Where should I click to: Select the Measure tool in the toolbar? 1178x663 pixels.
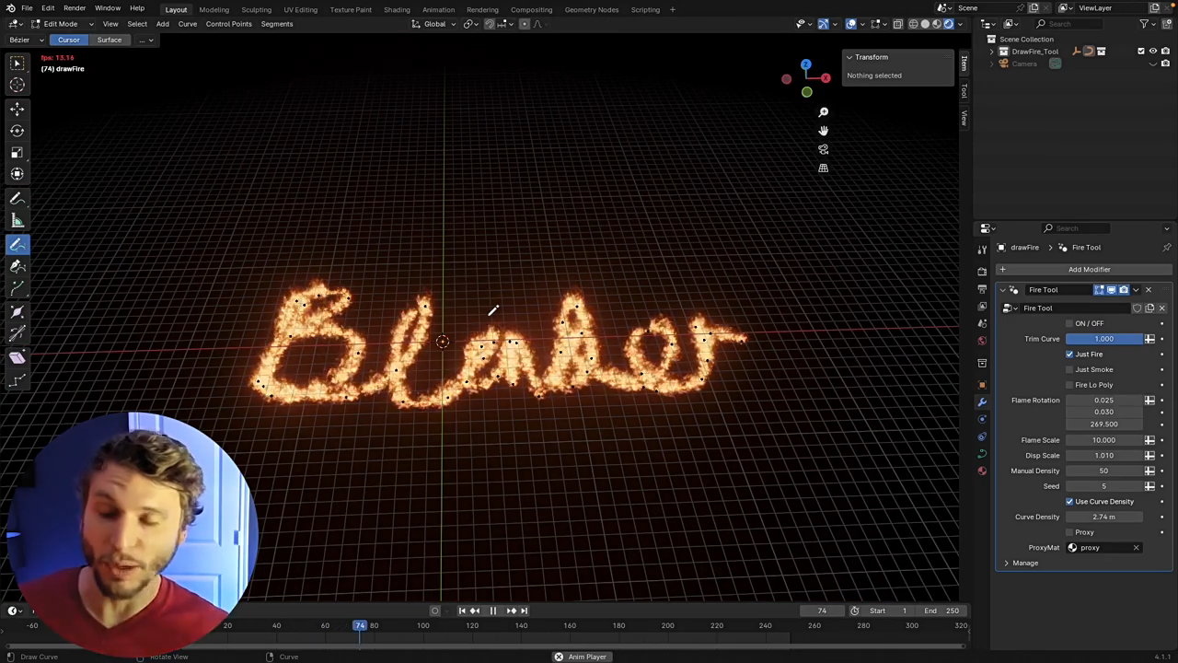click(17, 219)
